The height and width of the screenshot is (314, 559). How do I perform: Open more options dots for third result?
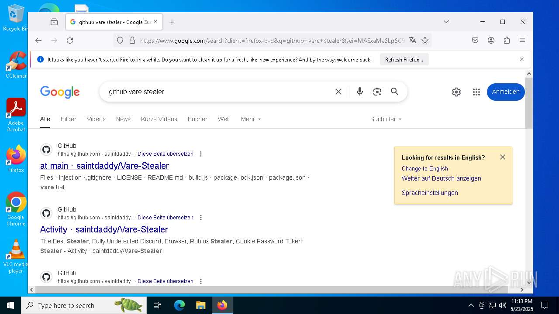click(x=201, y=281)
